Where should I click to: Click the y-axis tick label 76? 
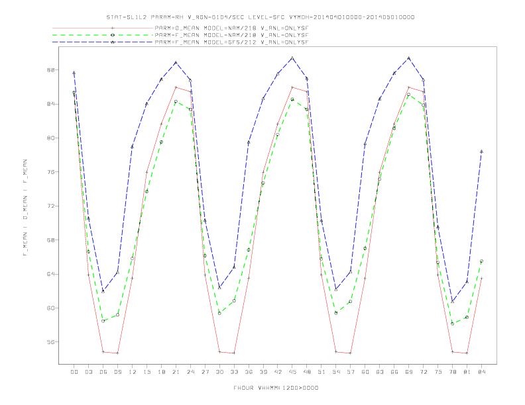50,172
